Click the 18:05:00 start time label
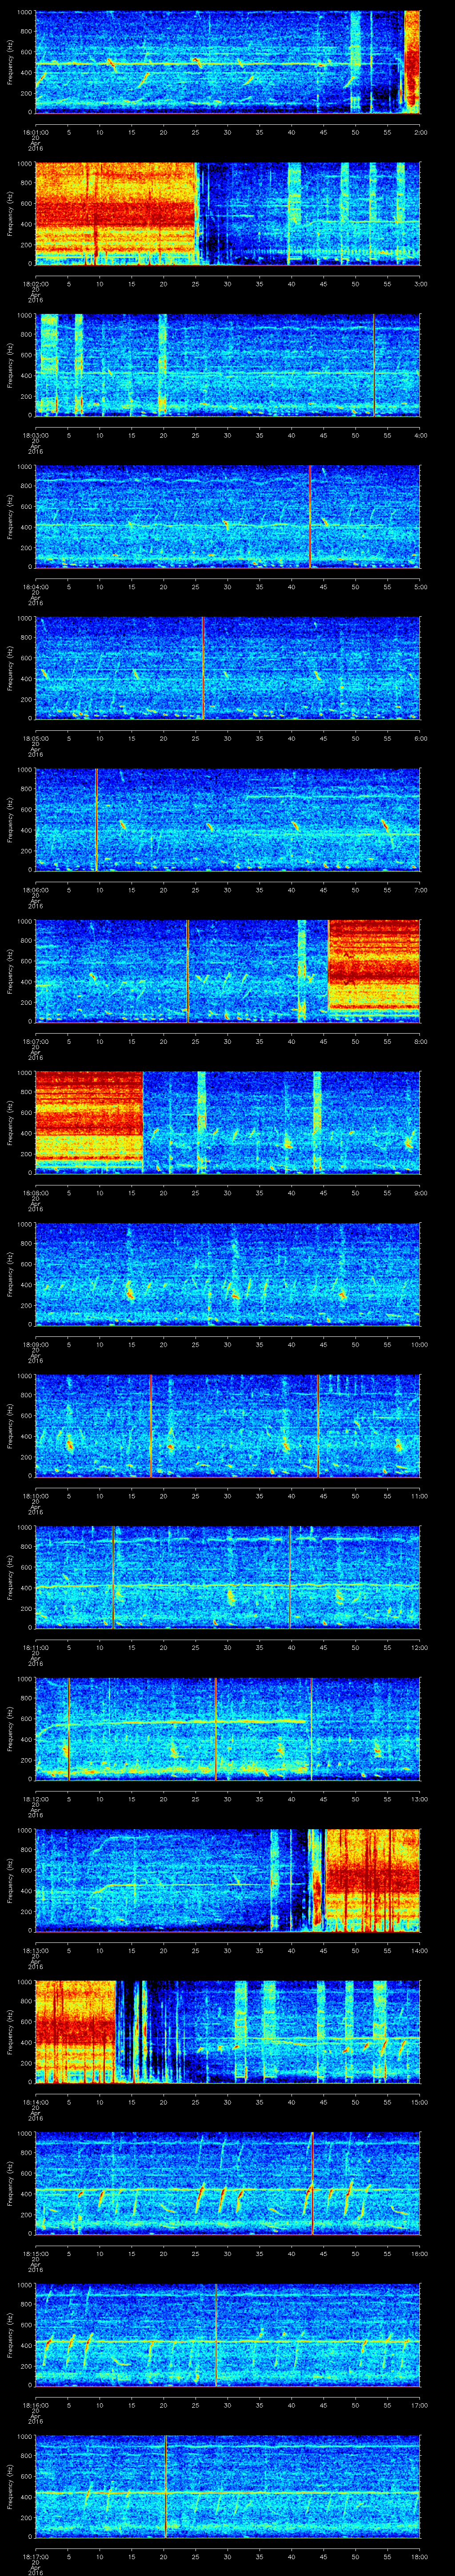 pyautogui.click(x=35, y=738)
